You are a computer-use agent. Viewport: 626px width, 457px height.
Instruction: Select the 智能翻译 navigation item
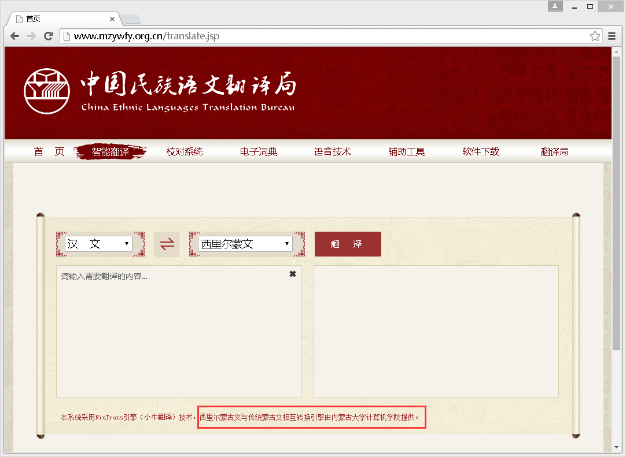111,152
